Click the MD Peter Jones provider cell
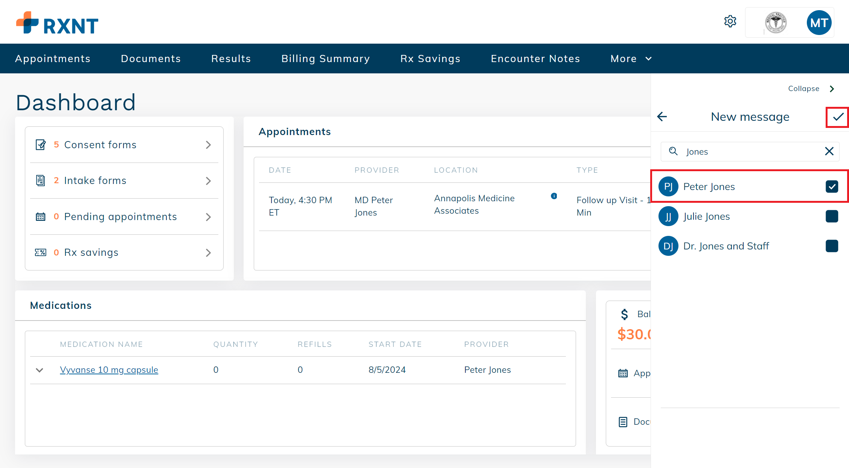This screenshot has height=468, width=849. [373, 206]
